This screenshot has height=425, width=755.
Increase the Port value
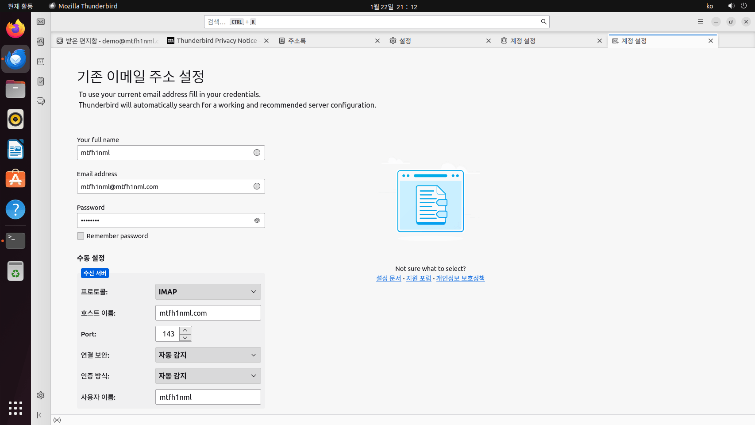tap(185, 330)
